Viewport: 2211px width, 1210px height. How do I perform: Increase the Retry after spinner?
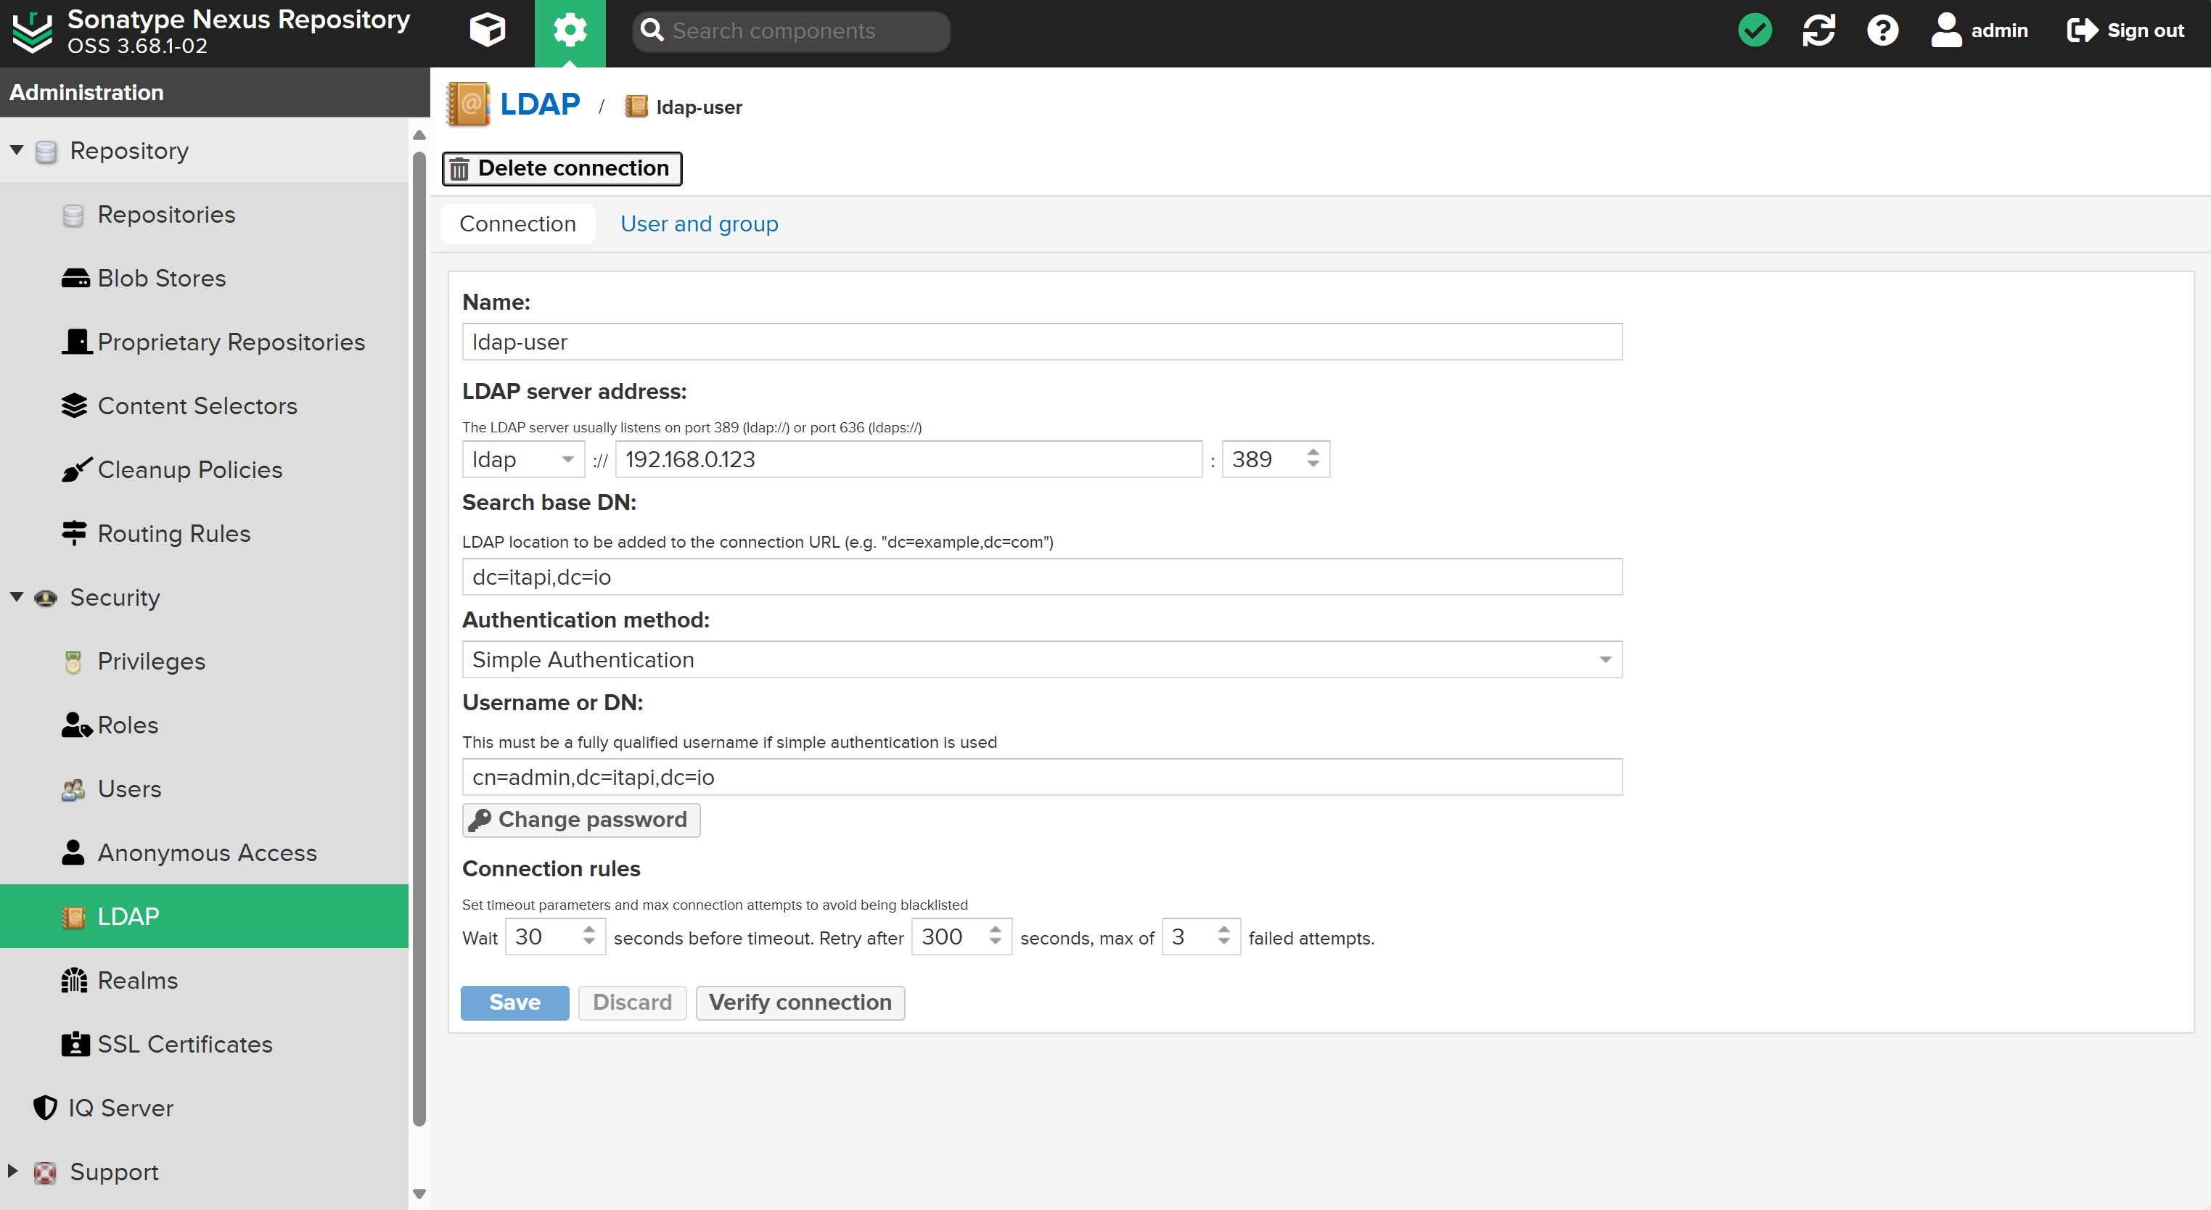(x=996, y=929)
